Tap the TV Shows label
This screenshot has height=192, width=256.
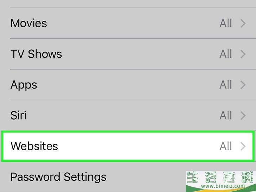pyautogui.click(x=36, y=54)
